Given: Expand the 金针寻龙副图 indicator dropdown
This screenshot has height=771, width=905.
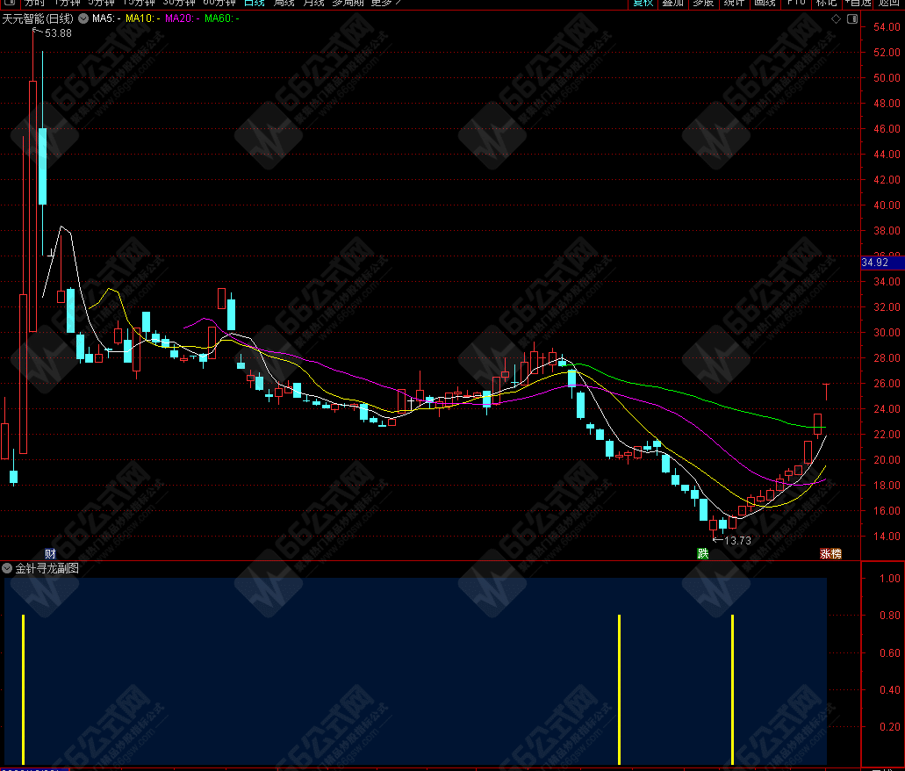Looking at the screenshot, I should (x=8, y=568).
